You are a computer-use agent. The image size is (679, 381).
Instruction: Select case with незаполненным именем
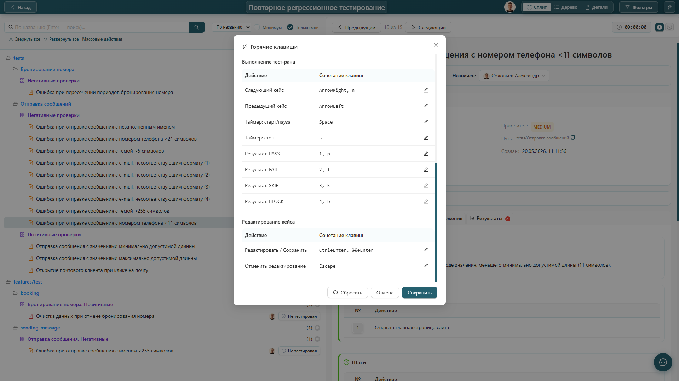[x=105, y=127]
